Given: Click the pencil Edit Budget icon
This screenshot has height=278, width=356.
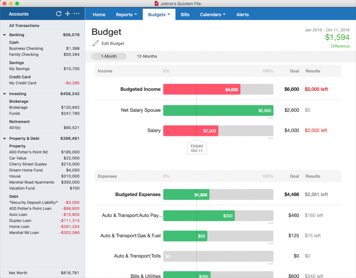Looking at the screenshot, I should point(95,43).
